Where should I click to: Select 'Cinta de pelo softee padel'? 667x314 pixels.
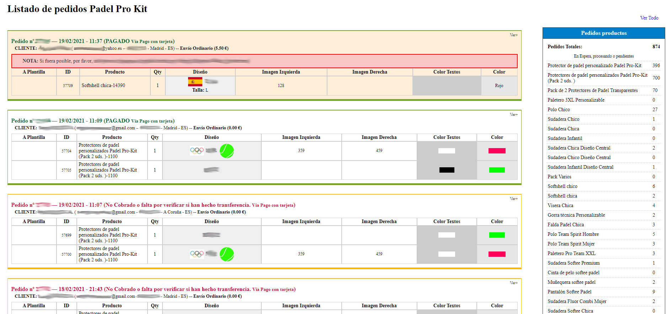604,272
